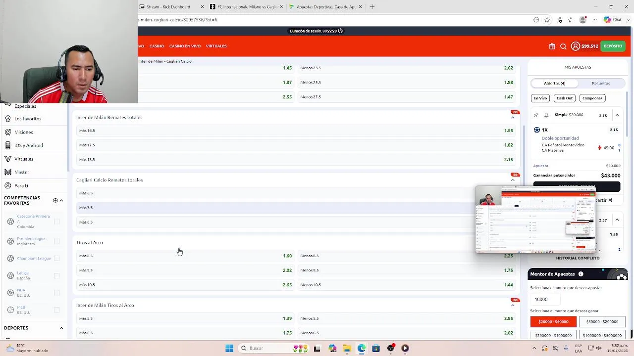The image size is (634, 356).
Task: Select Menos 9.5 odds 1.75
Action: tap(407, 270)
